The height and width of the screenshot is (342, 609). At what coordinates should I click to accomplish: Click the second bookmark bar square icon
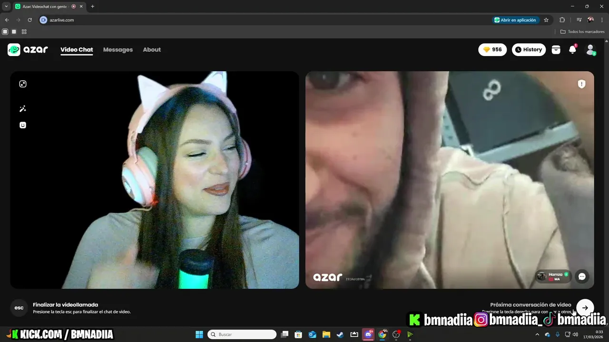pos(14,32)
